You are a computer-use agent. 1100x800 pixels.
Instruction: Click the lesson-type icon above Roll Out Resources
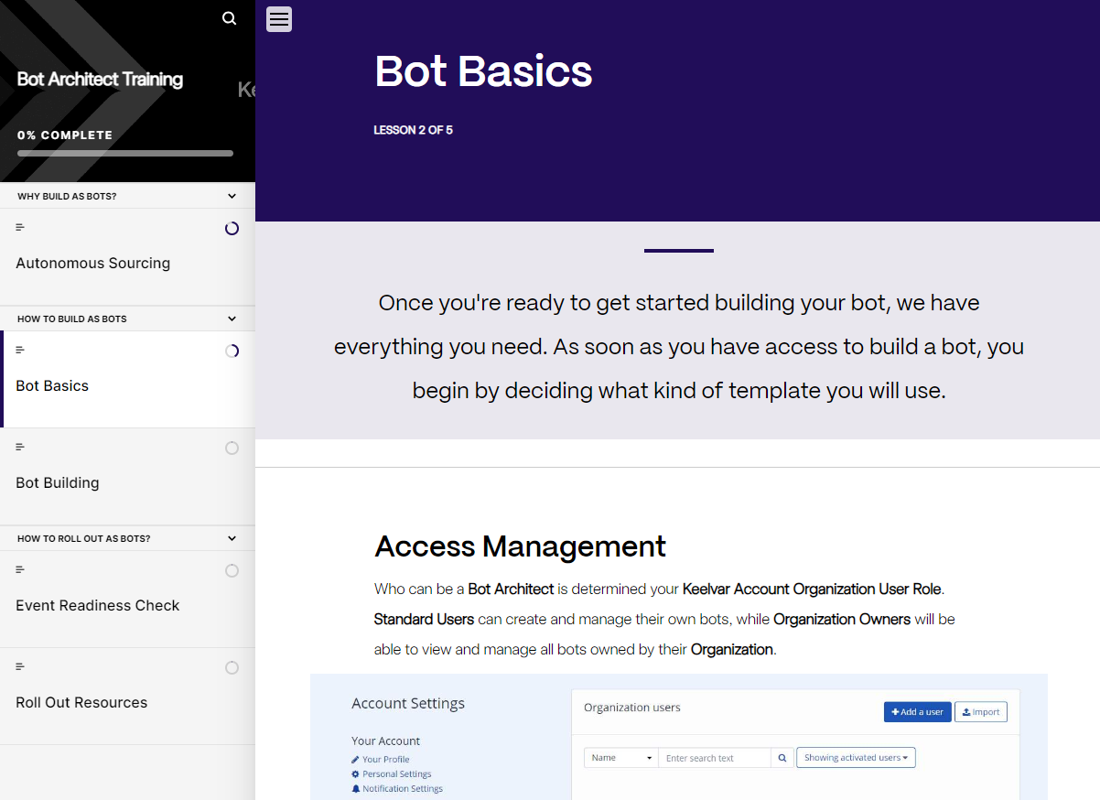20,666
